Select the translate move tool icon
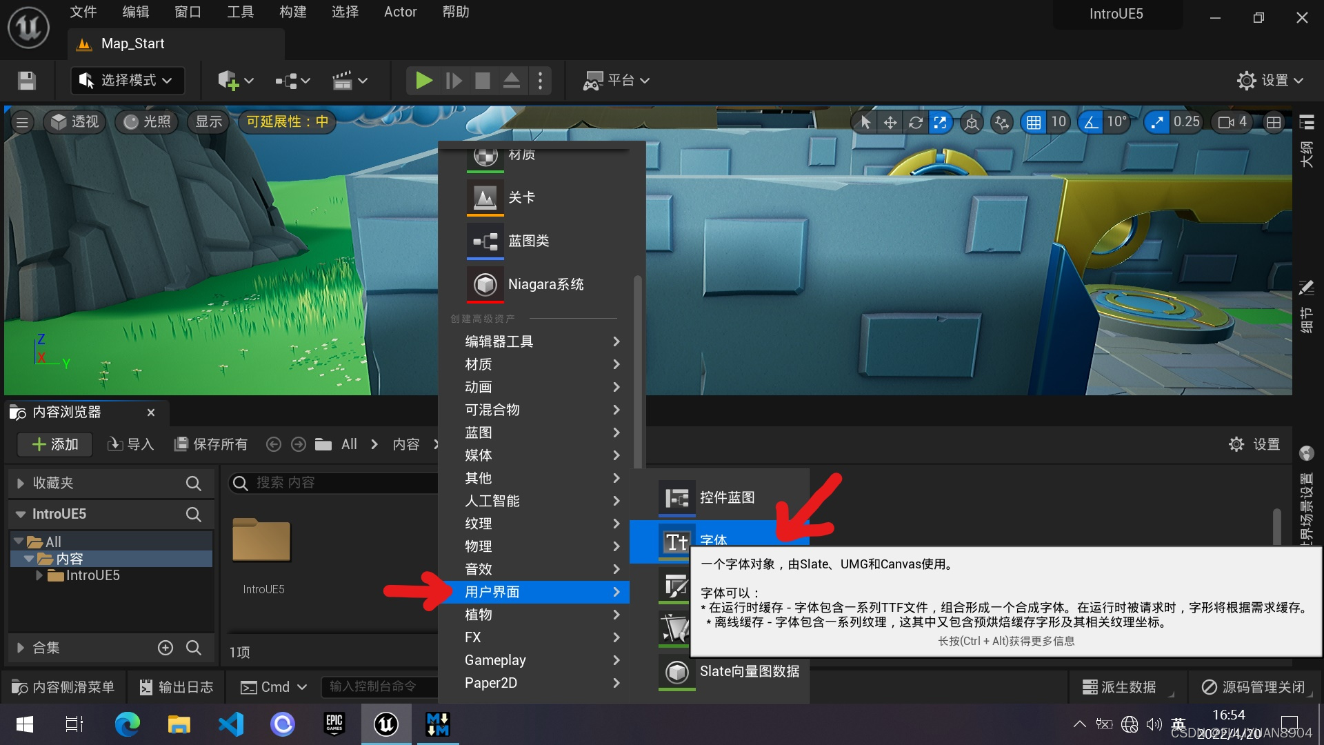The height and width of the screenshot is (745, 1324). click(890, 123)
